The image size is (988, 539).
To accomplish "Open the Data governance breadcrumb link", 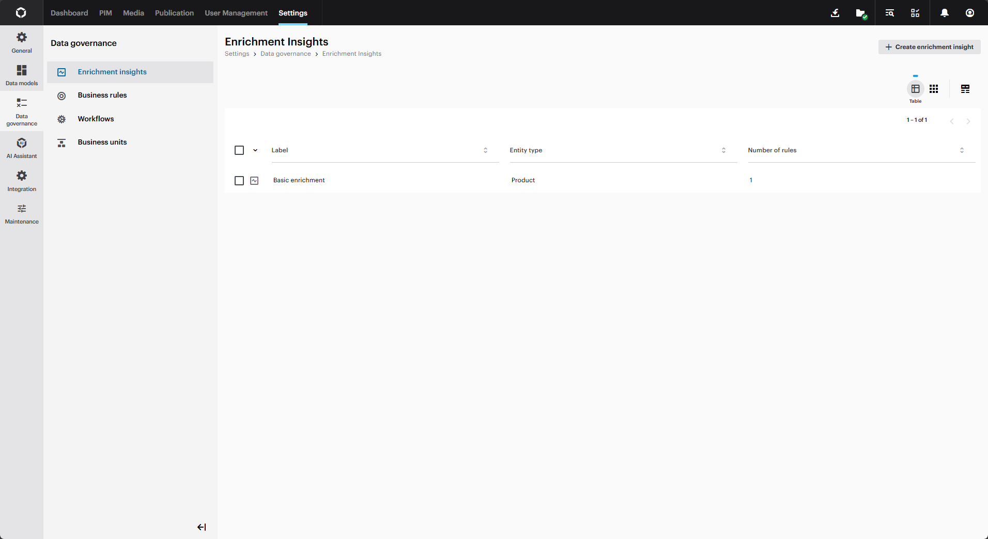I will coord(285,54).
